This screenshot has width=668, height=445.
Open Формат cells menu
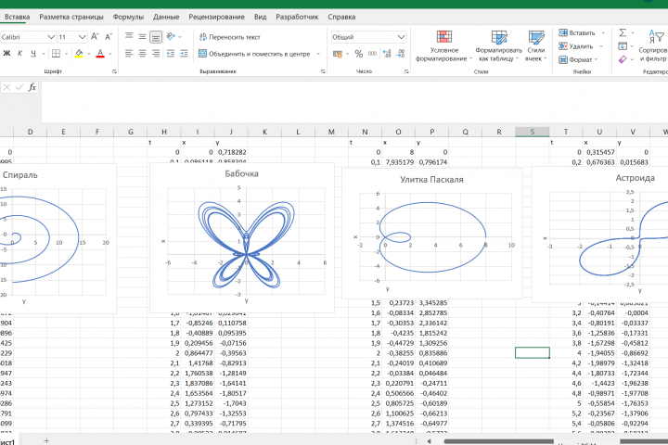[578, 59]
